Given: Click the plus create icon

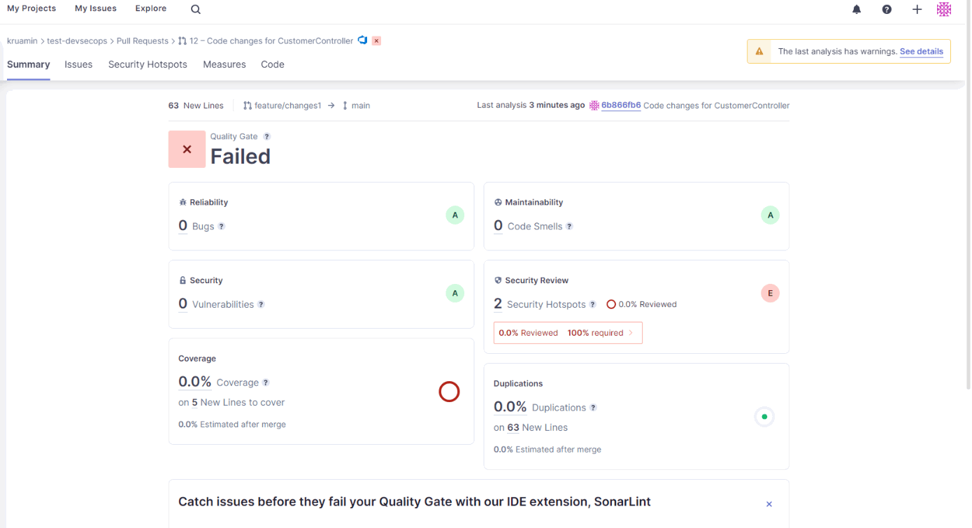Looking at the screenshot, I should click(x=917, y=9).
